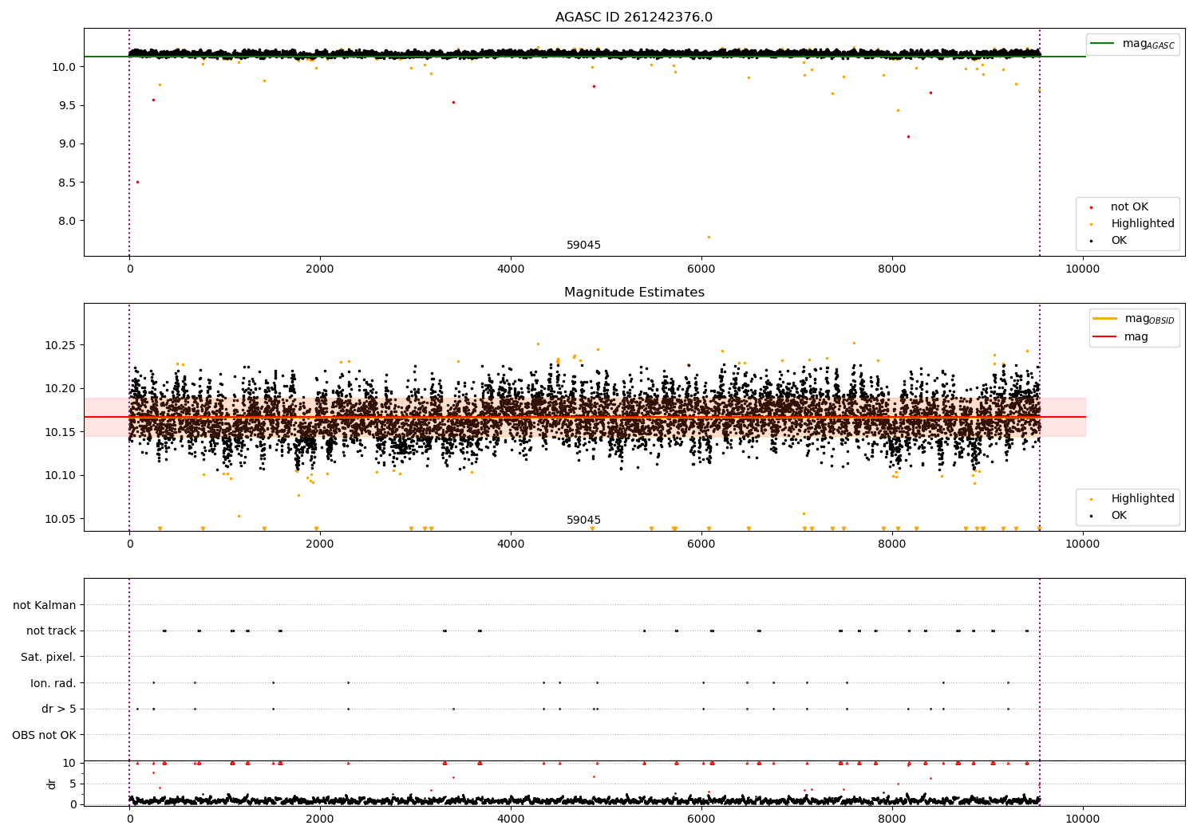Screen dimensions: 1197x837
Task: Click the 'OBS not OK' axis label
Action: point(44,735)
